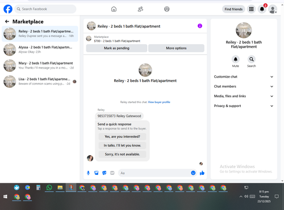Send a thumbs-up like
The height and width of the screenshot is (210, 284).
click(202, 173)
